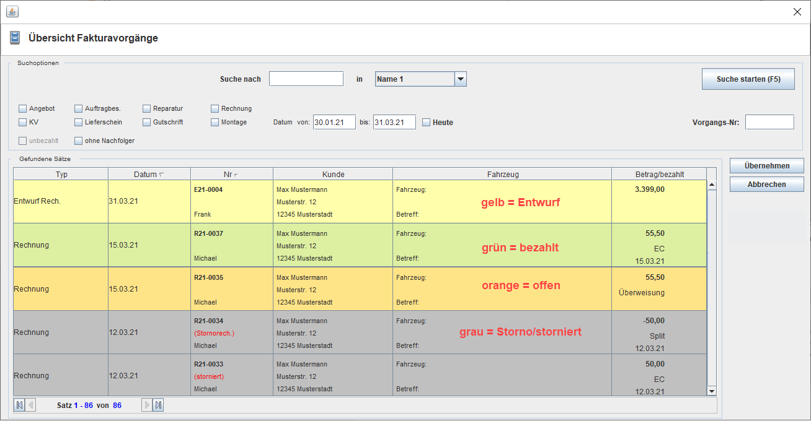This screenshot has width=811, height=421.
Task: Go to previous record arrow icon
Action: pyautogui.click(x=30, y=405)
